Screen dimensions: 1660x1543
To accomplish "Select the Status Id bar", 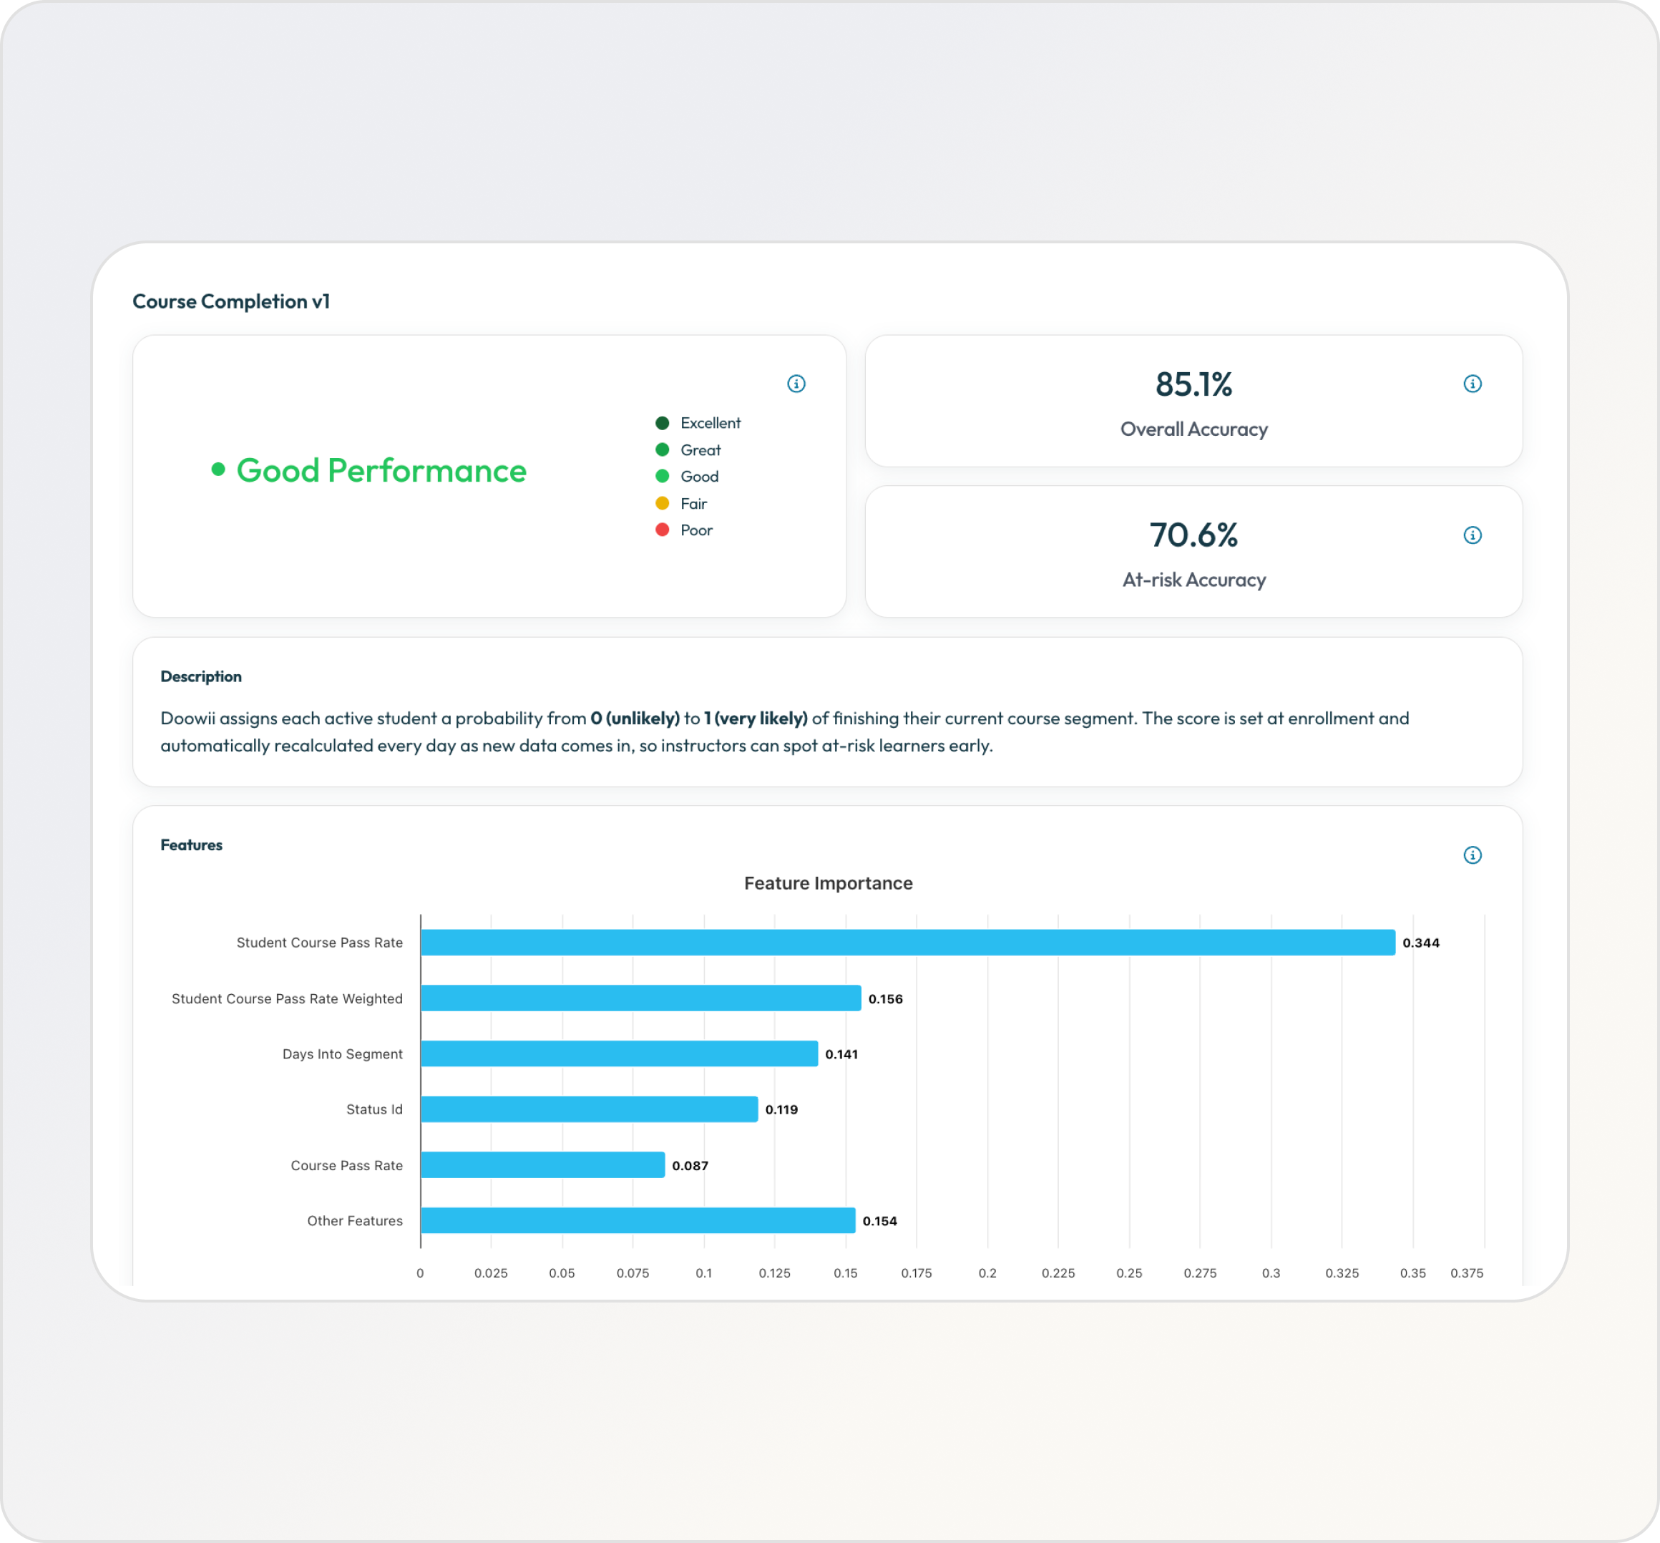I will pyautogui.click(x=588, y=1109).
